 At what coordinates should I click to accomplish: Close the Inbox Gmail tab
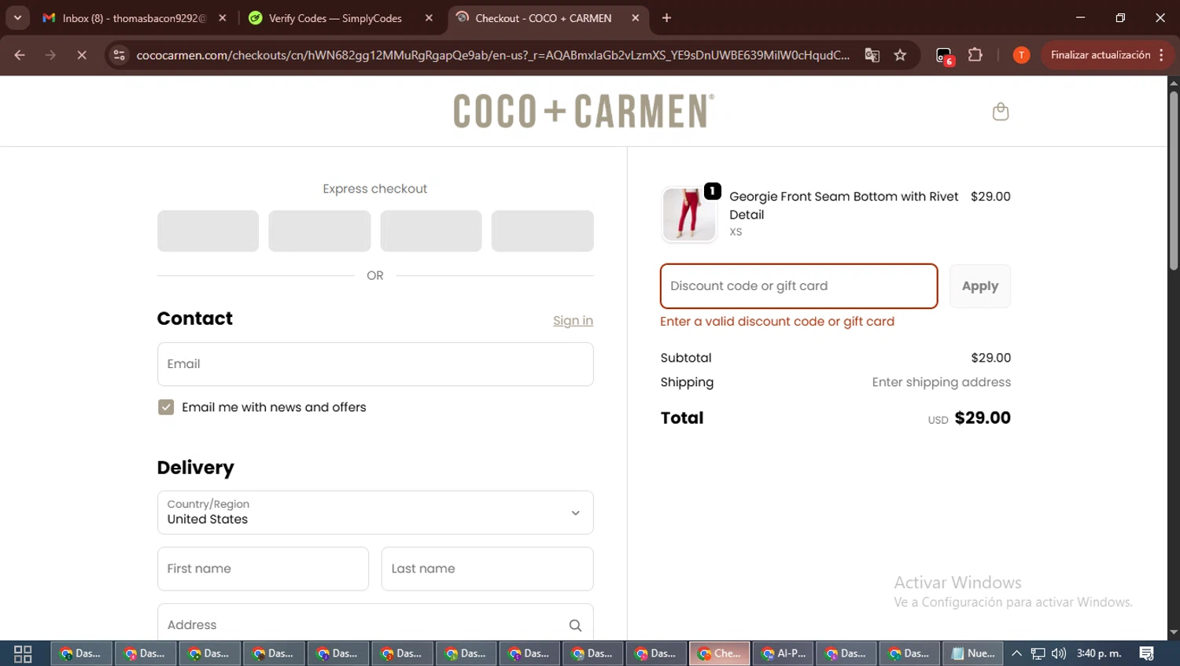click(223, 18)
